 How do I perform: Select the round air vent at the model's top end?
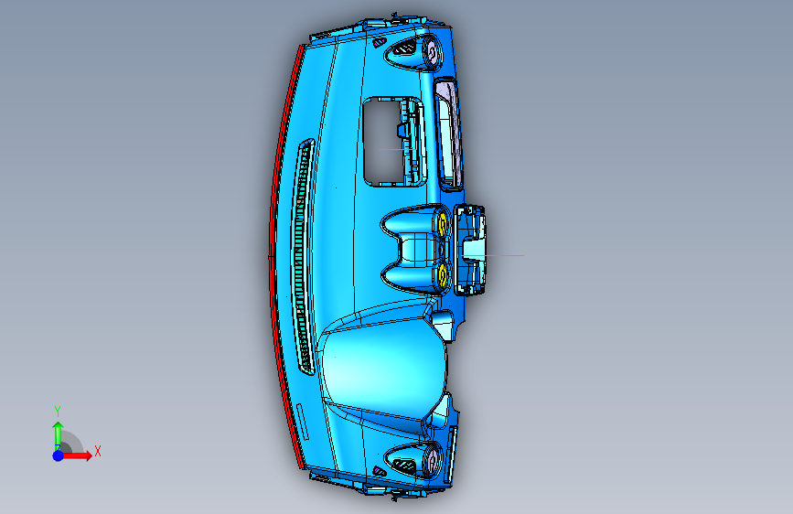pos(432,52)
